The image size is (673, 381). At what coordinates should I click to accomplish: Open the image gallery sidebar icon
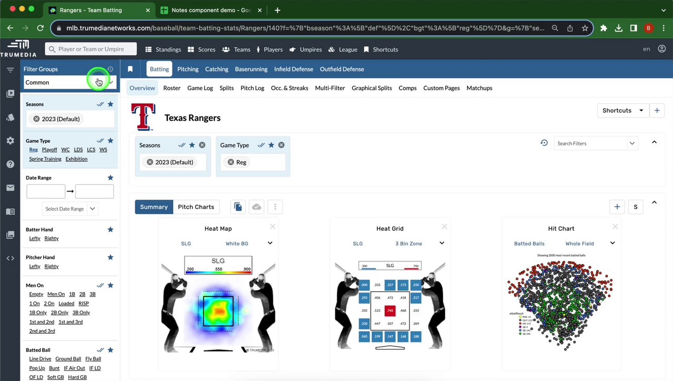click(x=10, y=235)
